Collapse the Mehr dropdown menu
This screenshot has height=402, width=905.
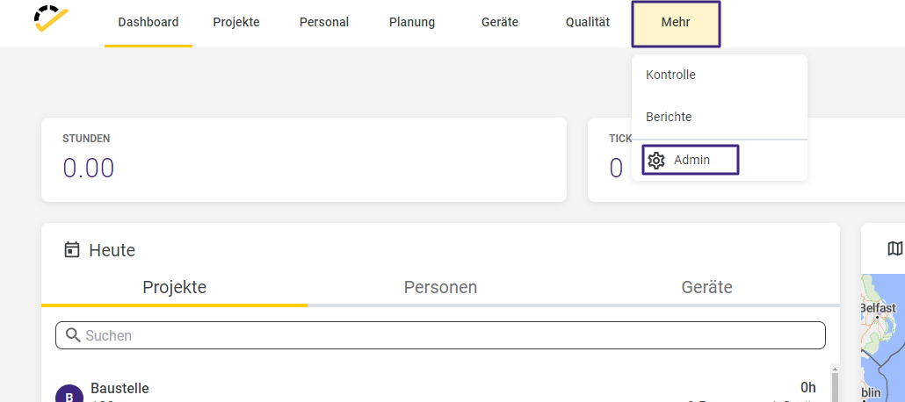676,24
